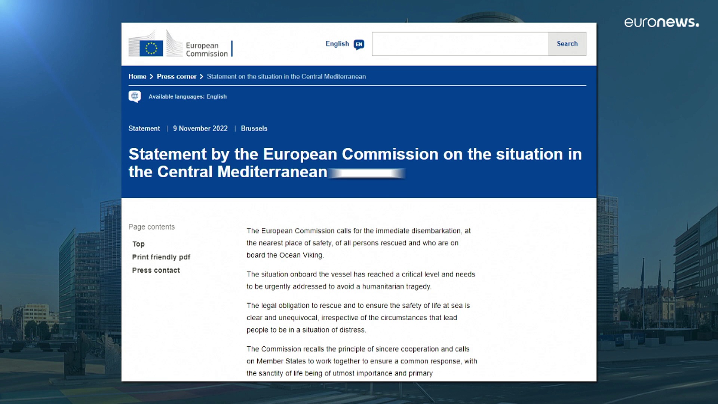718x404 pixels.
Task: Click the Available languages: English label
Action: (x=187, y=97)
